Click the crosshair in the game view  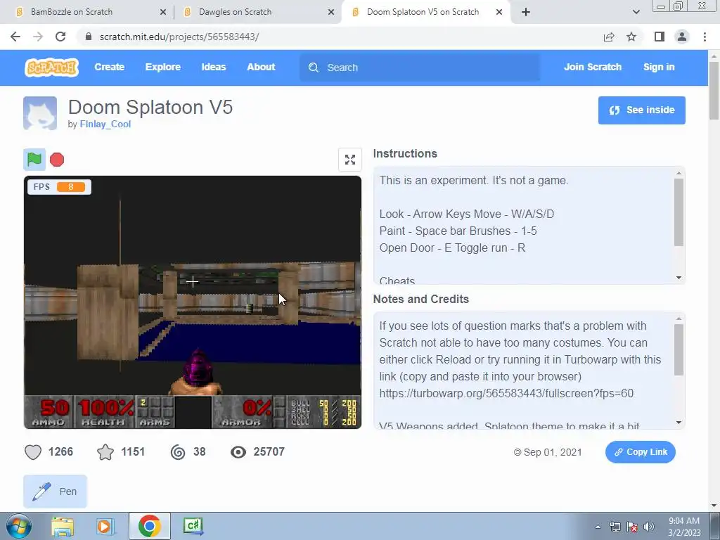pos(193,281)
